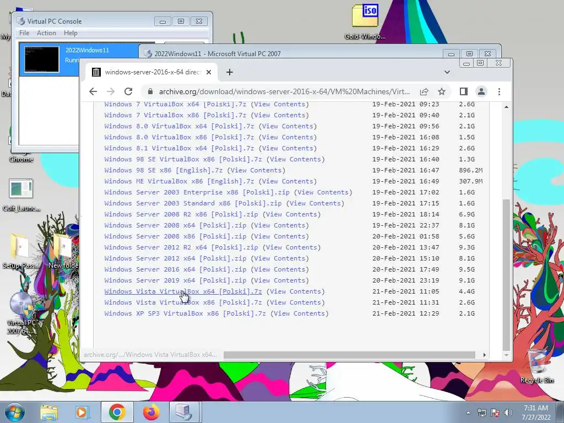
Task: Click Windows Server 2008 x64 [Polski].zip
Action: [x=175, y=225]
